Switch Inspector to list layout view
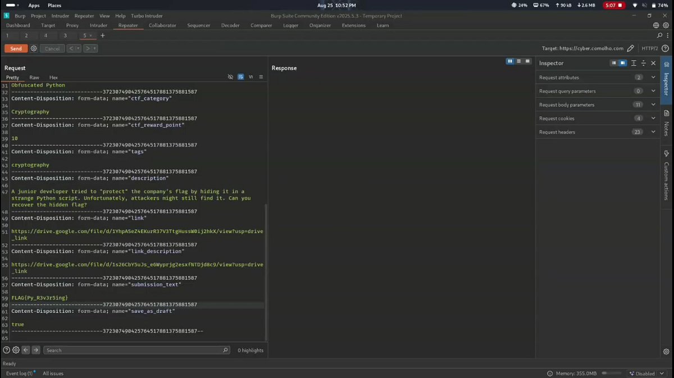Image resolution: width=674 pixels, height=378 pixels. [x=614, y=63]
